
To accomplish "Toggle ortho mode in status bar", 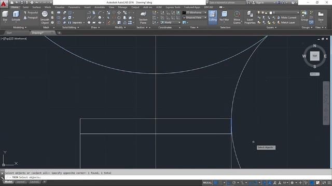I will 229,182.
